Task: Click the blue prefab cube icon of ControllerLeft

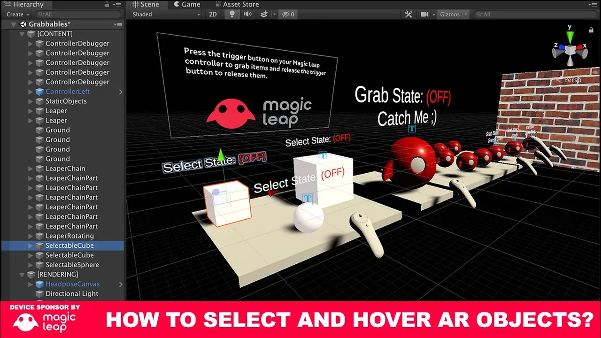Action: tap(39, 92)
